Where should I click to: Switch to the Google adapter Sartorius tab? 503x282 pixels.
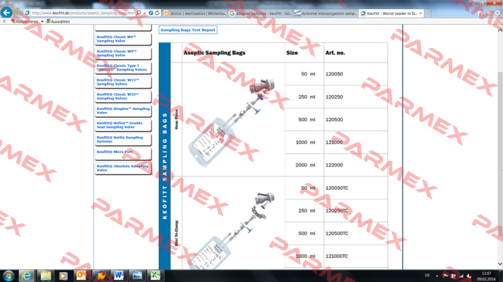pos(261,13)
